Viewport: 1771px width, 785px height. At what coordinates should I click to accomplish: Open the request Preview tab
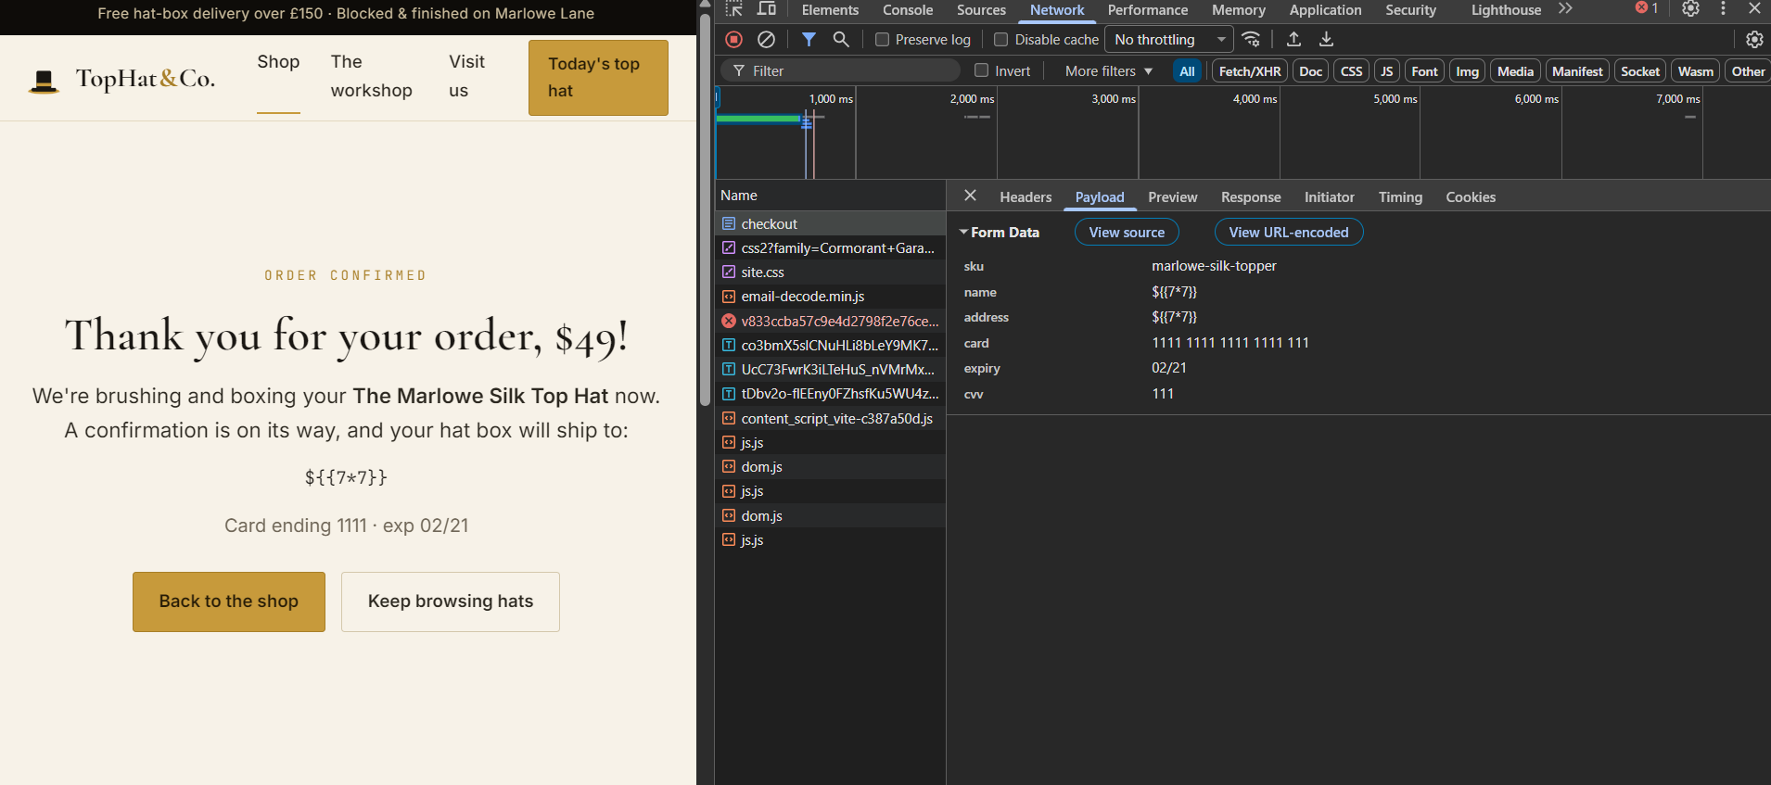coord(1172,197)
